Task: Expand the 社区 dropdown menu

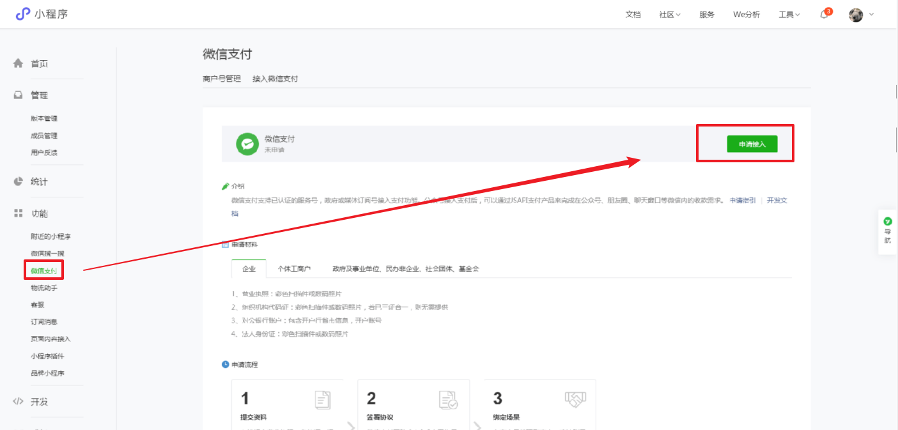Action: [x=670, y=15]
